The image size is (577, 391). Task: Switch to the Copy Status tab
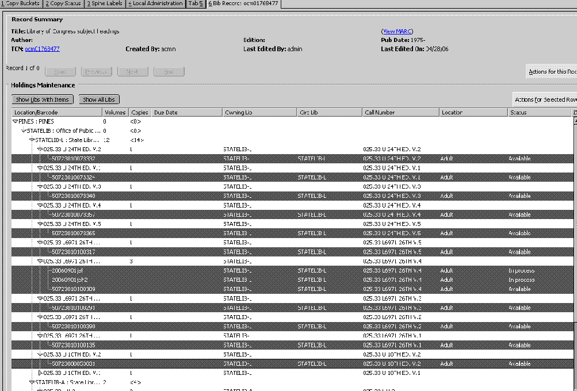(63, 3)
